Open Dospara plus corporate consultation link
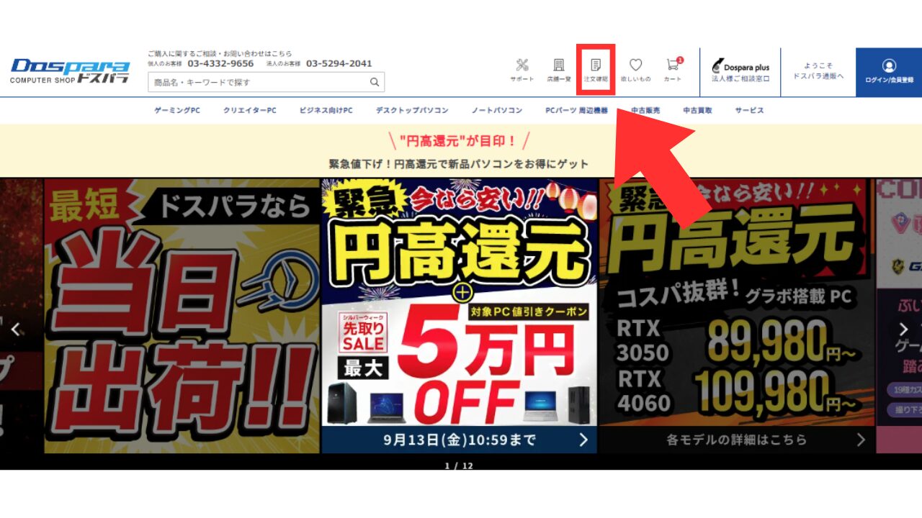The height and width of the screenshot is (518, 922). point(740,72)
